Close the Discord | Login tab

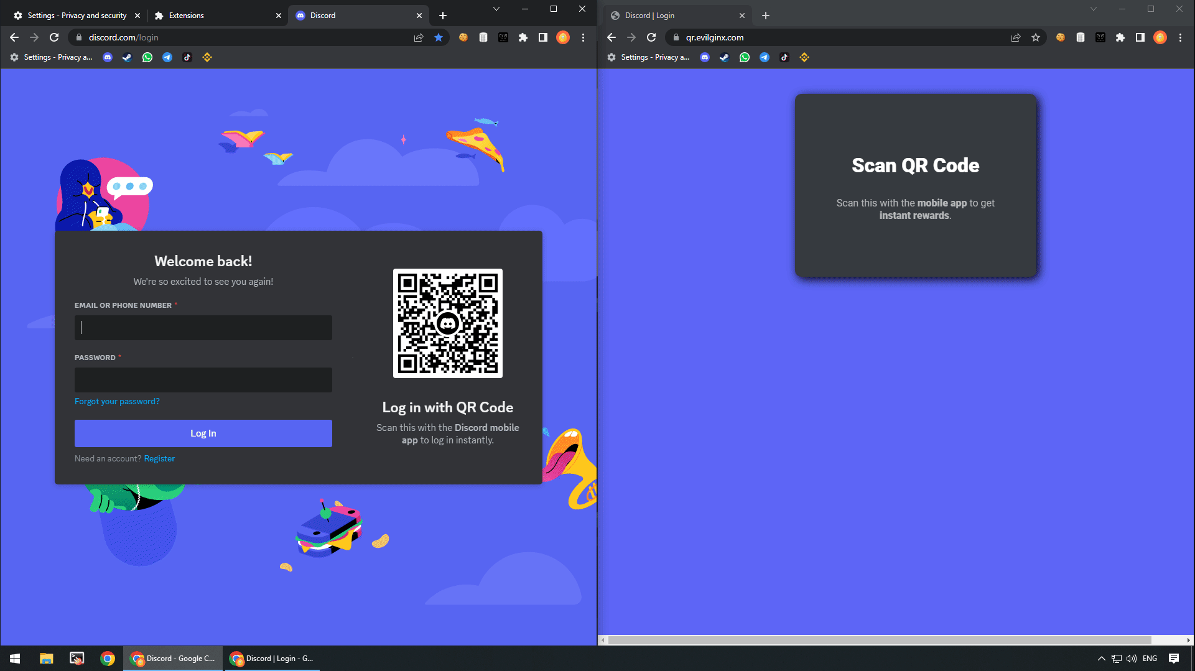coord(742,16)
